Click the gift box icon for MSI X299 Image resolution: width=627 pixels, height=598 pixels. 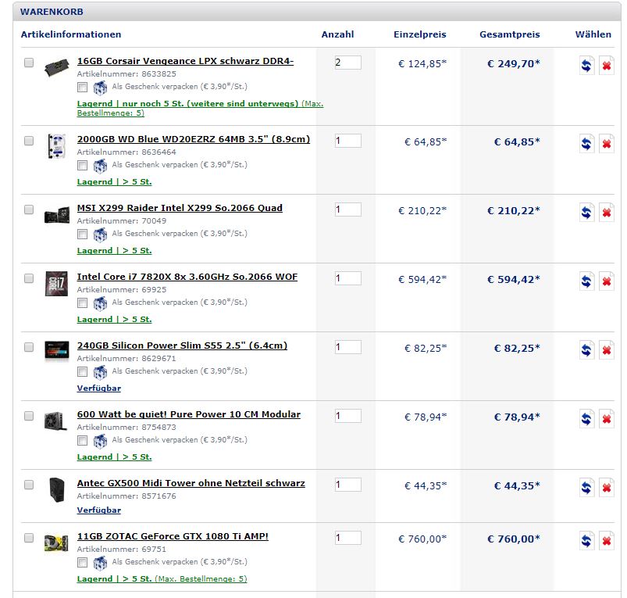[x=100, y=235]
